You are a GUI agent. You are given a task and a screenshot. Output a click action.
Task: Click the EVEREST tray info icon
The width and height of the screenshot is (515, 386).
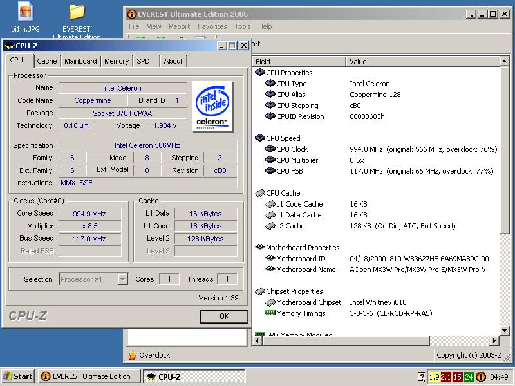pos(480,377)
